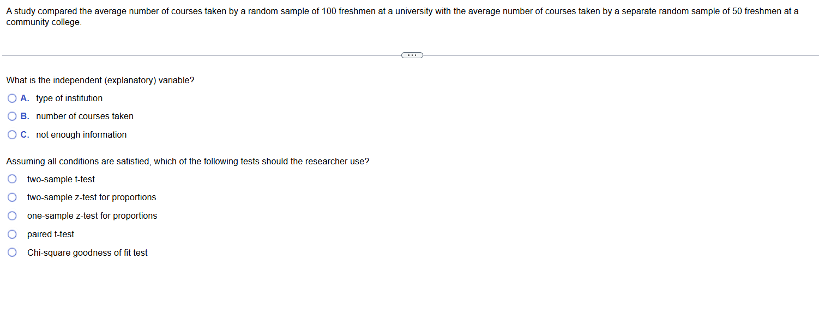Choose radio circle beside two-sample z-test for proportions
The image size is (819, 327).
[x=12, y=198]
